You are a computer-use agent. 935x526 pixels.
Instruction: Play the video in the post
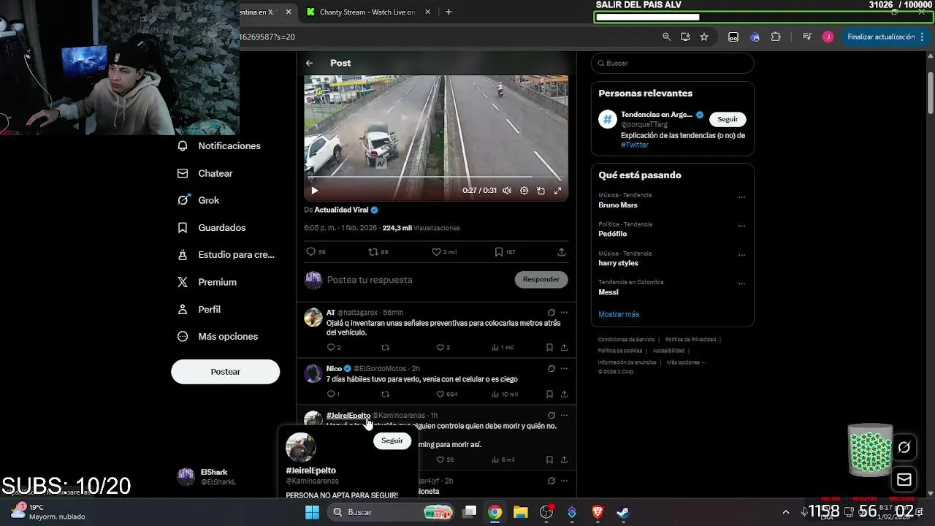(315, 191)
